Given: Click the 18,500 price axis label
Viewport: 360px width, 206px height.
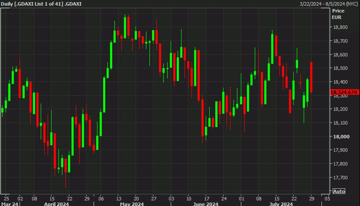Looking at the screenshot, I should coord(340,68).
